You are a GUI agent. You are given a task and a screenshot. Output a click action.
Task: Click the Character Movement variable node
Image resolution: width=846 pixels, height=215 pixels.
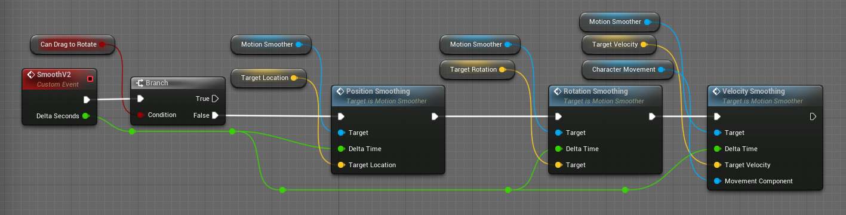pos(628,69)
